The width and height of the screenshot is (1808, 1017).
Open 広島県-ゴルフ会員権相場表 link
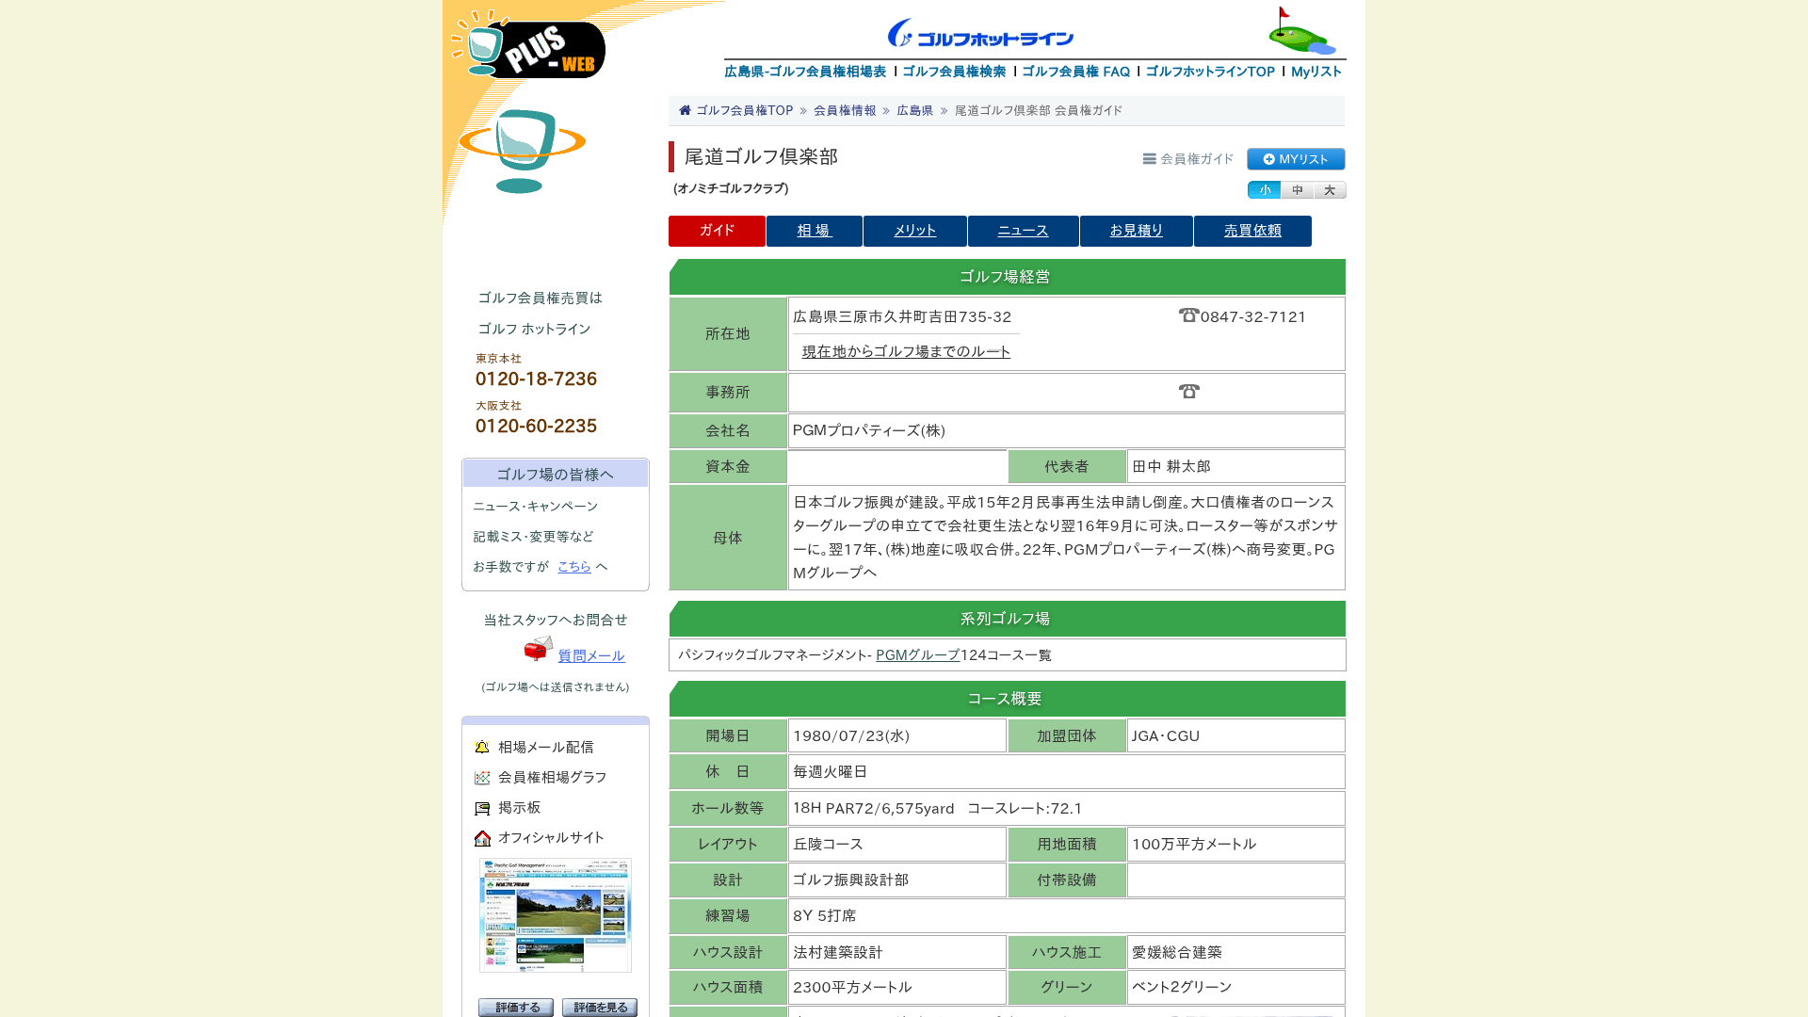805,72
